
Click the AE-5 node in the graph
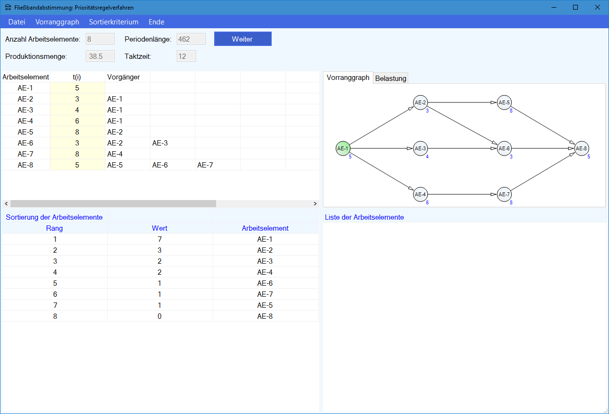point(504,102)
